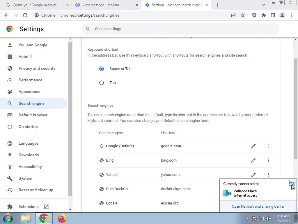This screenshot has height=224, width=298.
Task: Bookmark this page with the star icon
Action: [243, 15]
